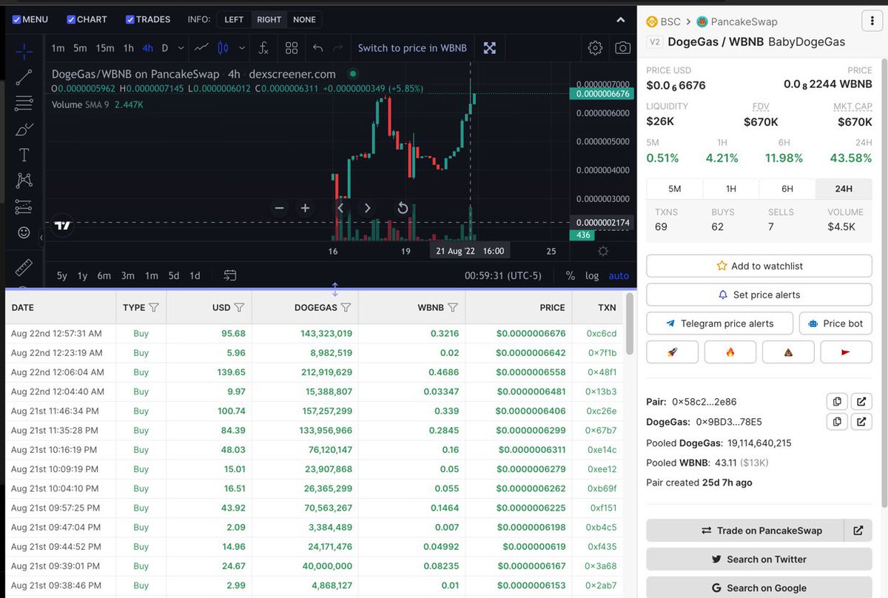Open the timeframe dropdown arrow next to D
This screenshot has height=598, width=888.
point(182,48)
